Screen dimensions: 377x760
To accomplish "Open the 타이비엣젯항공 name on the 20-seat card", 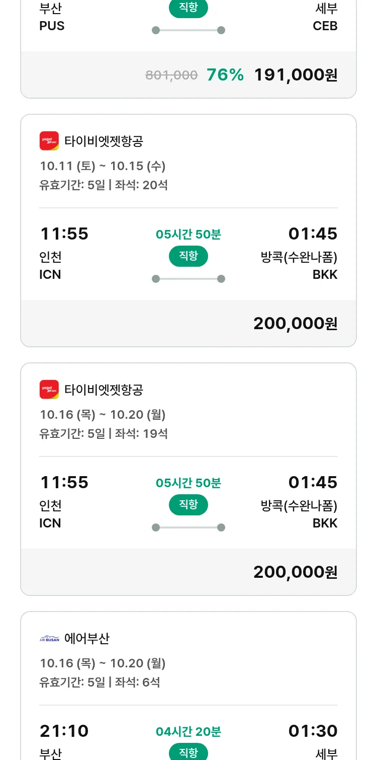I will [x=104, y=141].
